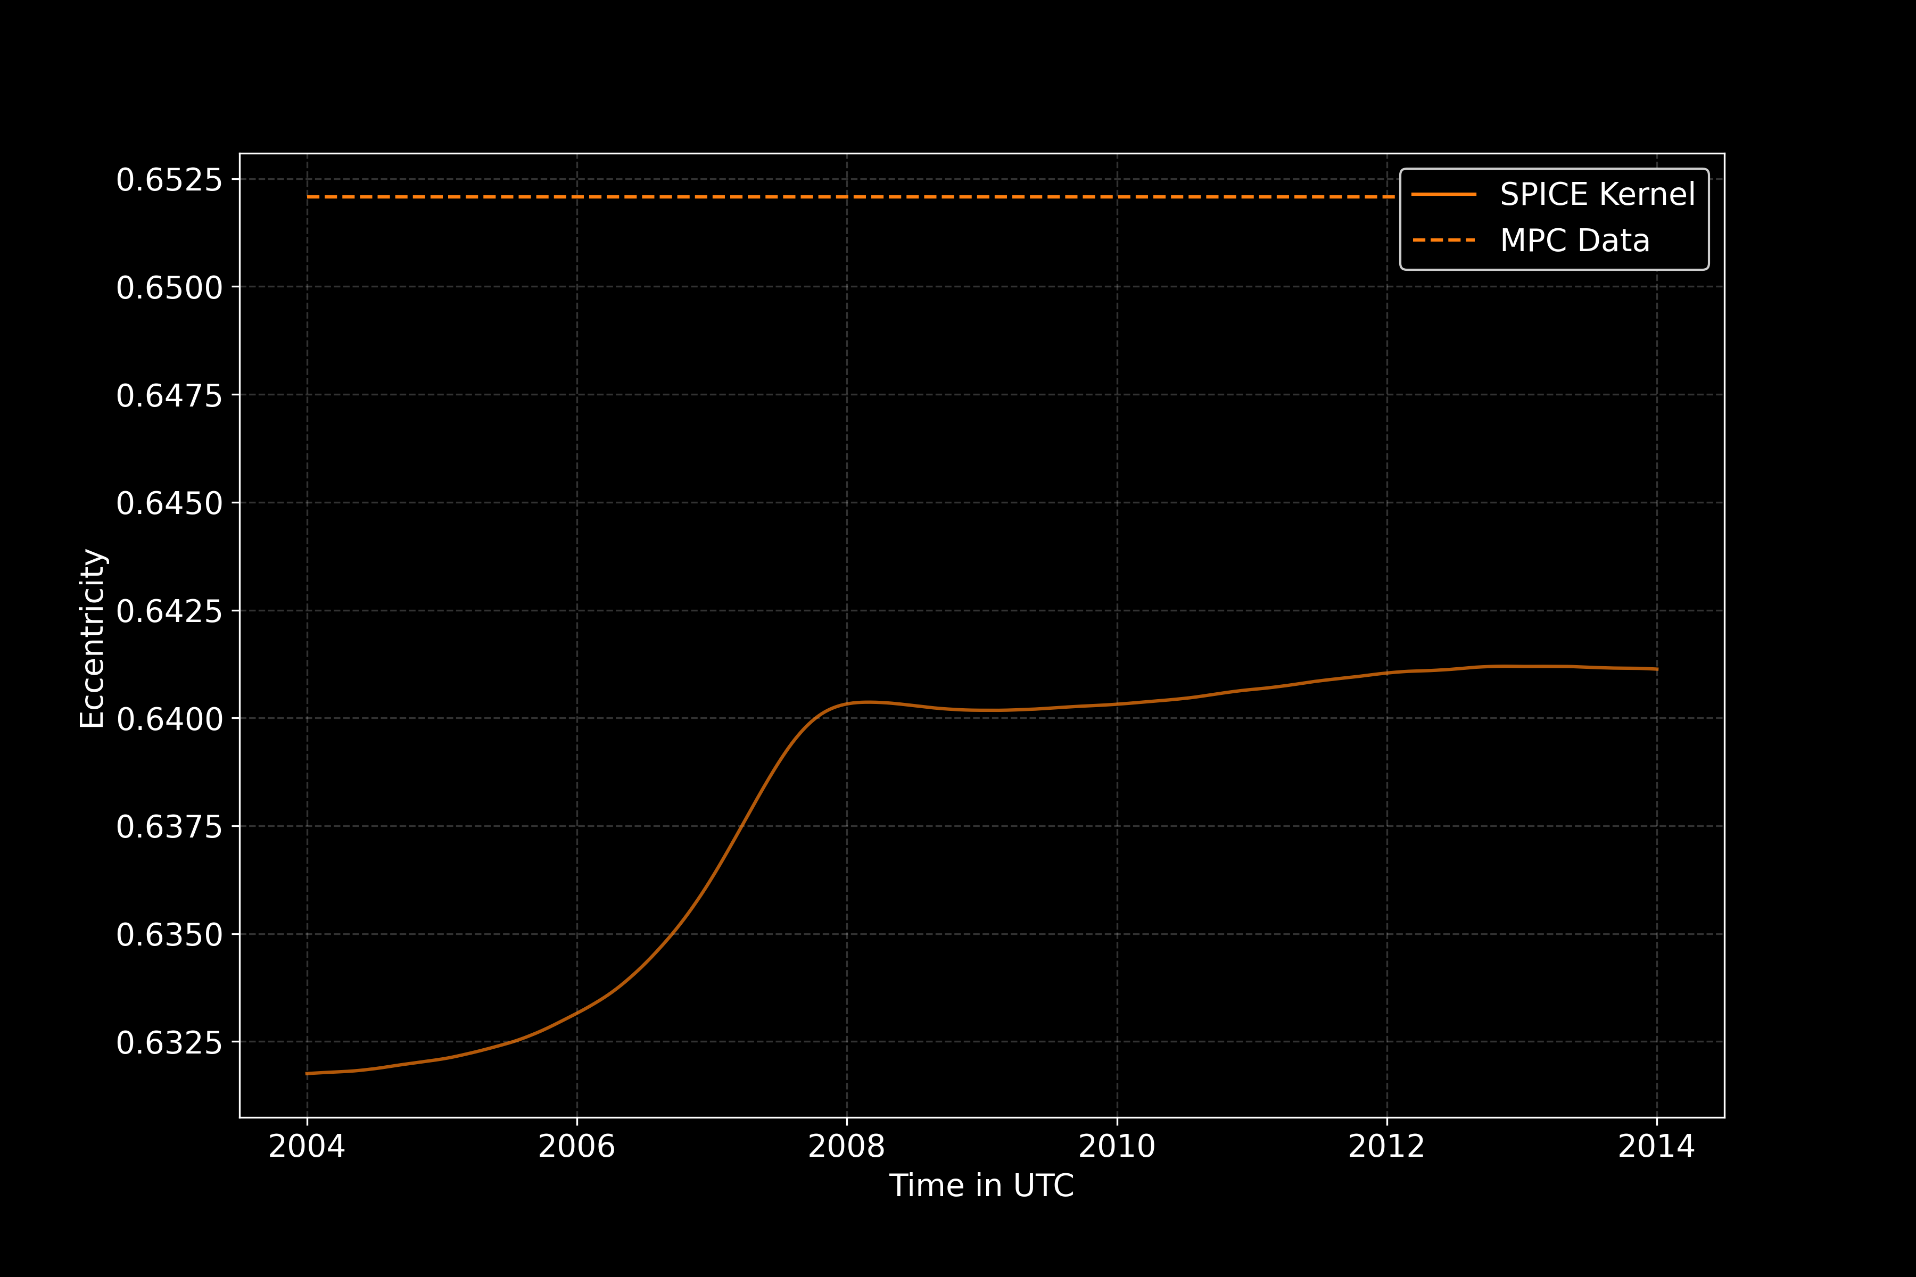Click the 'SPICE Kernel' legend label

tap(1597, 195)
